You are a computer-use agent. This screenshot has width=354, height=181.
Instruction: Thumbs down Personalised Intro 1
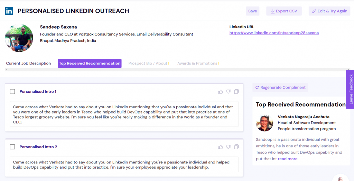229,92
